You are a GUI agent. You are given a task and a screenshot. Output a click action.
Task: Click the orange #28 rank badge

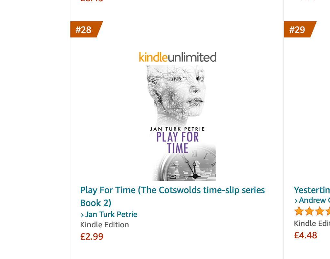point(84,30)
